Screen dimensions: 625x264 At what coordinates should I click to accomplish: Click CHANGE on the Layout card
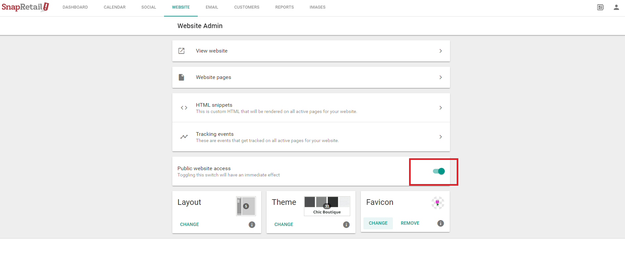(189, 224)
